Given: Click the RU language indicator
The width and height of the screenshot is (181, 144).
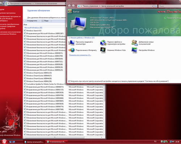Looking at the screenshot, I should coord(155,141).
